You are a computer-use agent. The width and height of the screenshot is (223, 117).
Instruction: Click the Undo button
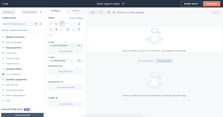[x=93, y=12]
